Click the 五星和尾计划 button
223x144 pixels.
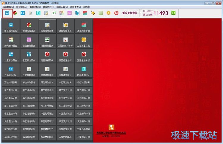click(x=84, y=137)
